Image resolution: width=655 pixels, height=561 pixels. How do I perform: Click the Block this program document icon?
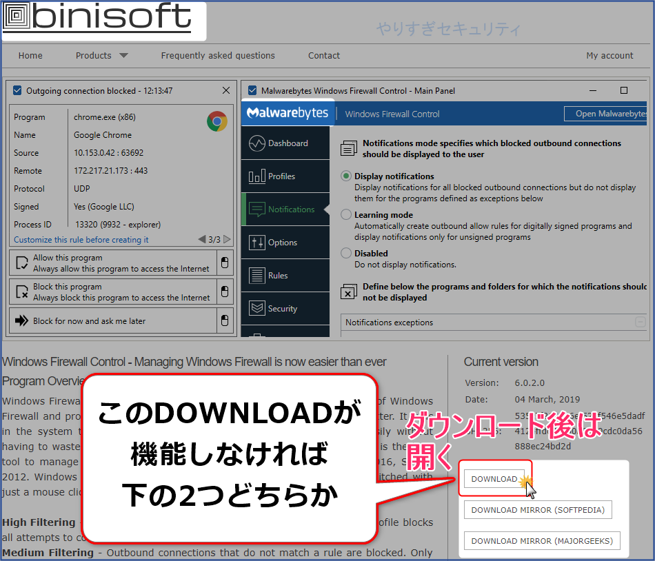click(22, 292)
